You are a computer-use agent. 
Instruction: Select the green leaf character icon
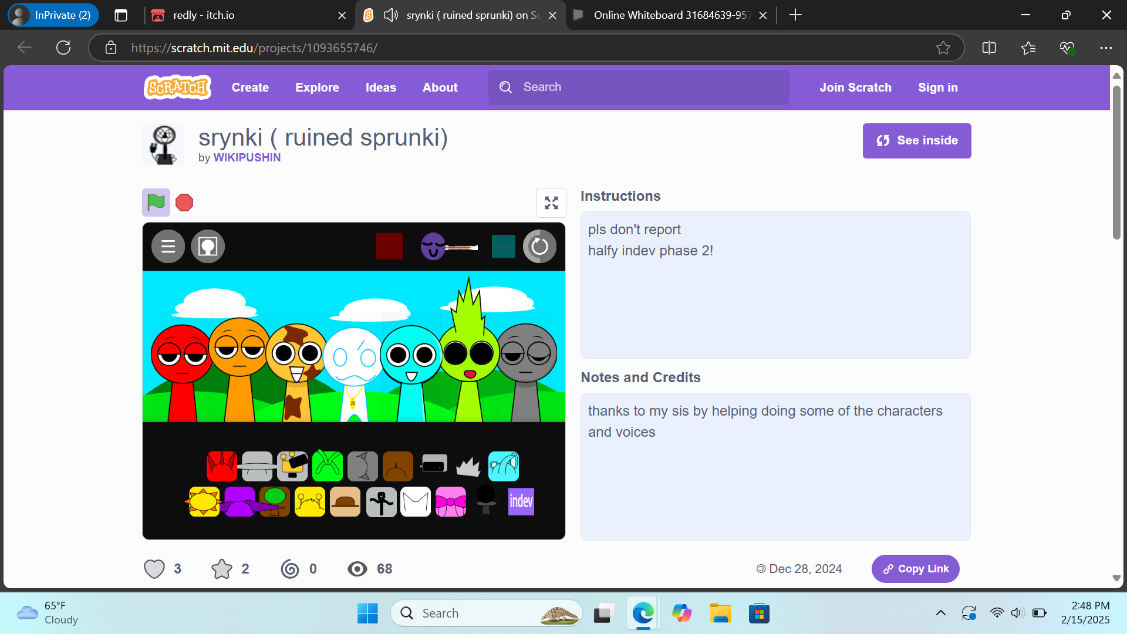click(x=328, y=466)
